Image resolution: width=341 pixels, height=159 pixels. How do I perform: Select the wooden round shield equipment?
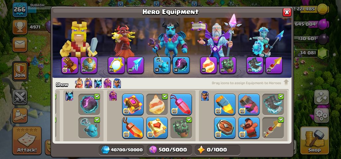click(225, 128)
